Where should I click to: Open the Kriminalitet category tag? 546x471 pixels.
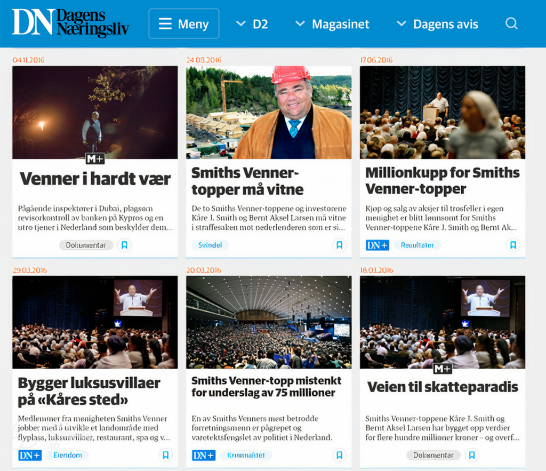click(x=246, y=455)
